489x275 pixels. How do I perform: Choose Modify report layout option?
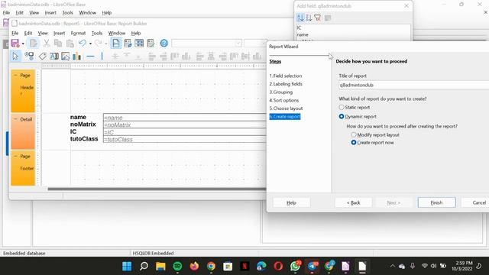coord(354,134)
